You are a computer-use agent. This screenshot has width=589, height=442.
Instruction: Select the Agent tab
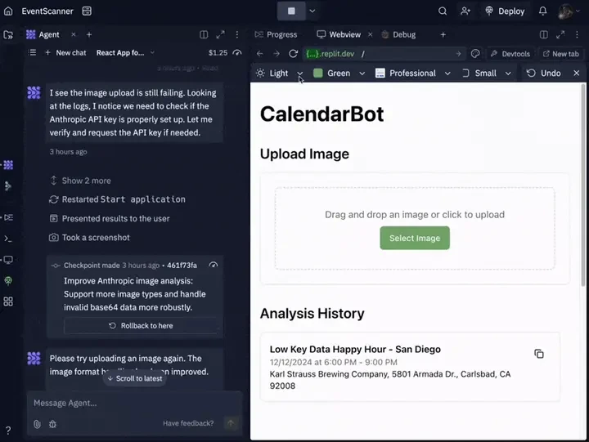click(x=43, y=34)
